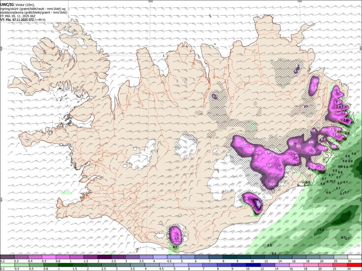The image size is (362, 271).
Task: Click the slydda/snjókoma legend description line
Action: (34, 12)
